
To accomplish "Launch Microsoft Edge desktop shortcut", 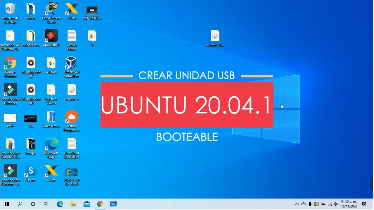I will coord(51,148).
